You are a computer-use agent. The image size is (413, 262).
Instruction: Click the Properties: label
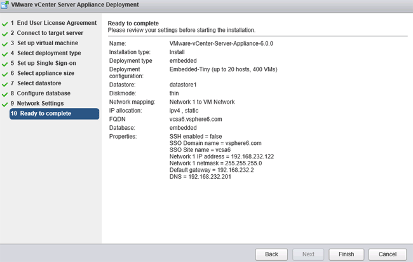(x=123, y=137)
